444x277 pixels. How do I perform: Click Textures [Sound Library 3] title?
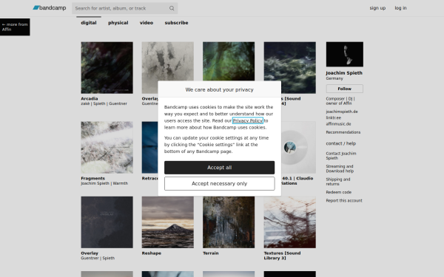click(x=283, y=256)
